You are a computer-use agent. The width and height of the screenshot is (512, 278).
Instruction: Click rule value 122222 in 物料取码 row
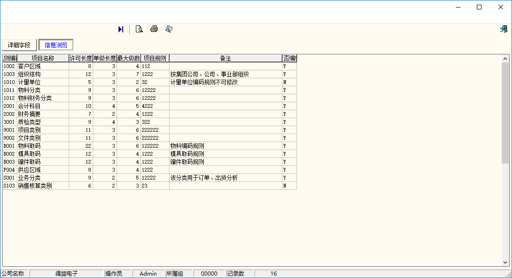click(150, 146)
